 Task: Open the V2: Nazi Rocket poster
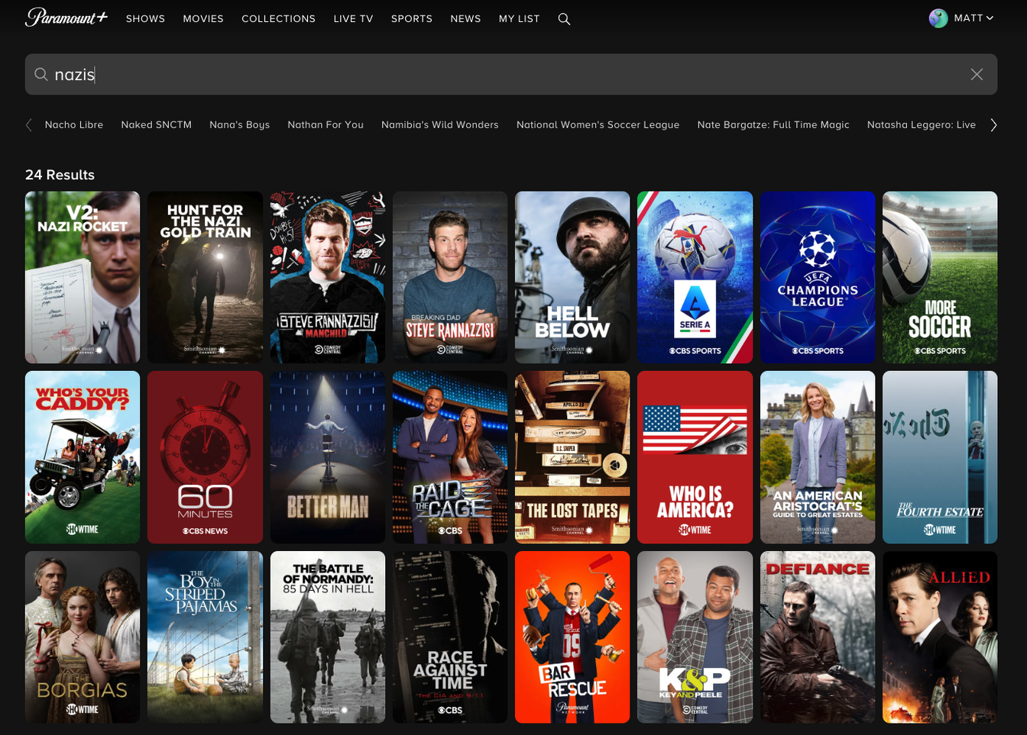pyautogui.click(x=83, y=277)
